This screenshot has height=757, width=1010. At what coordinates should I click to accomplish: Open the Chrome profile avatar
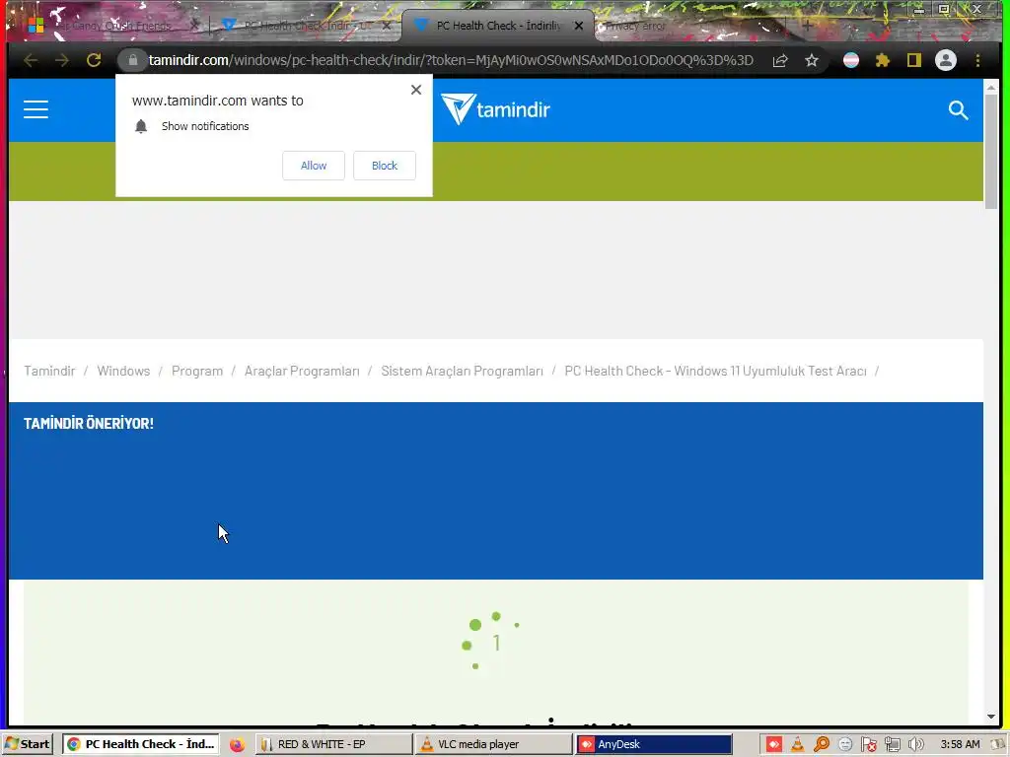coord(946,60)
